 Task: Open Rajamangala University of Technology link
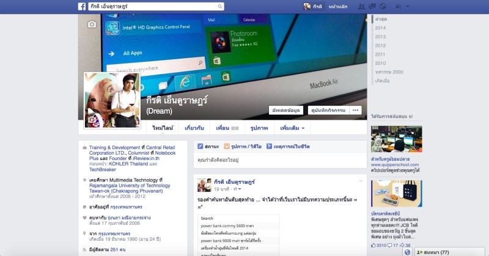pos(130,188)
